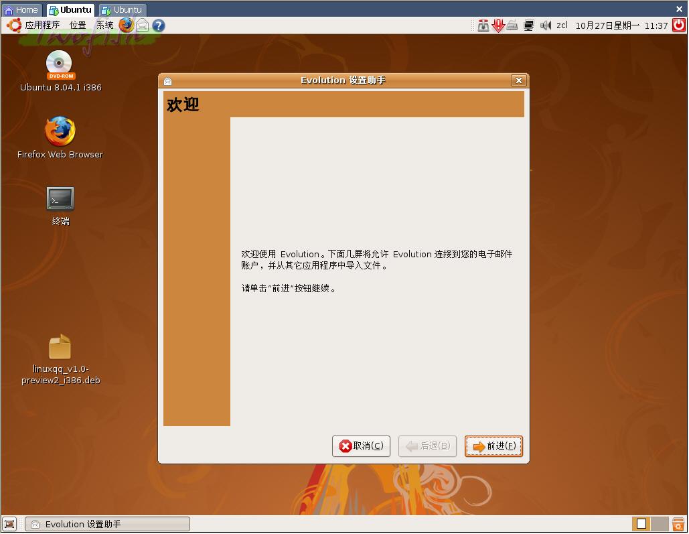Open the network monitor icon in the tray
This screenshot has width=689, height=534.
click(x=528, y=25)
